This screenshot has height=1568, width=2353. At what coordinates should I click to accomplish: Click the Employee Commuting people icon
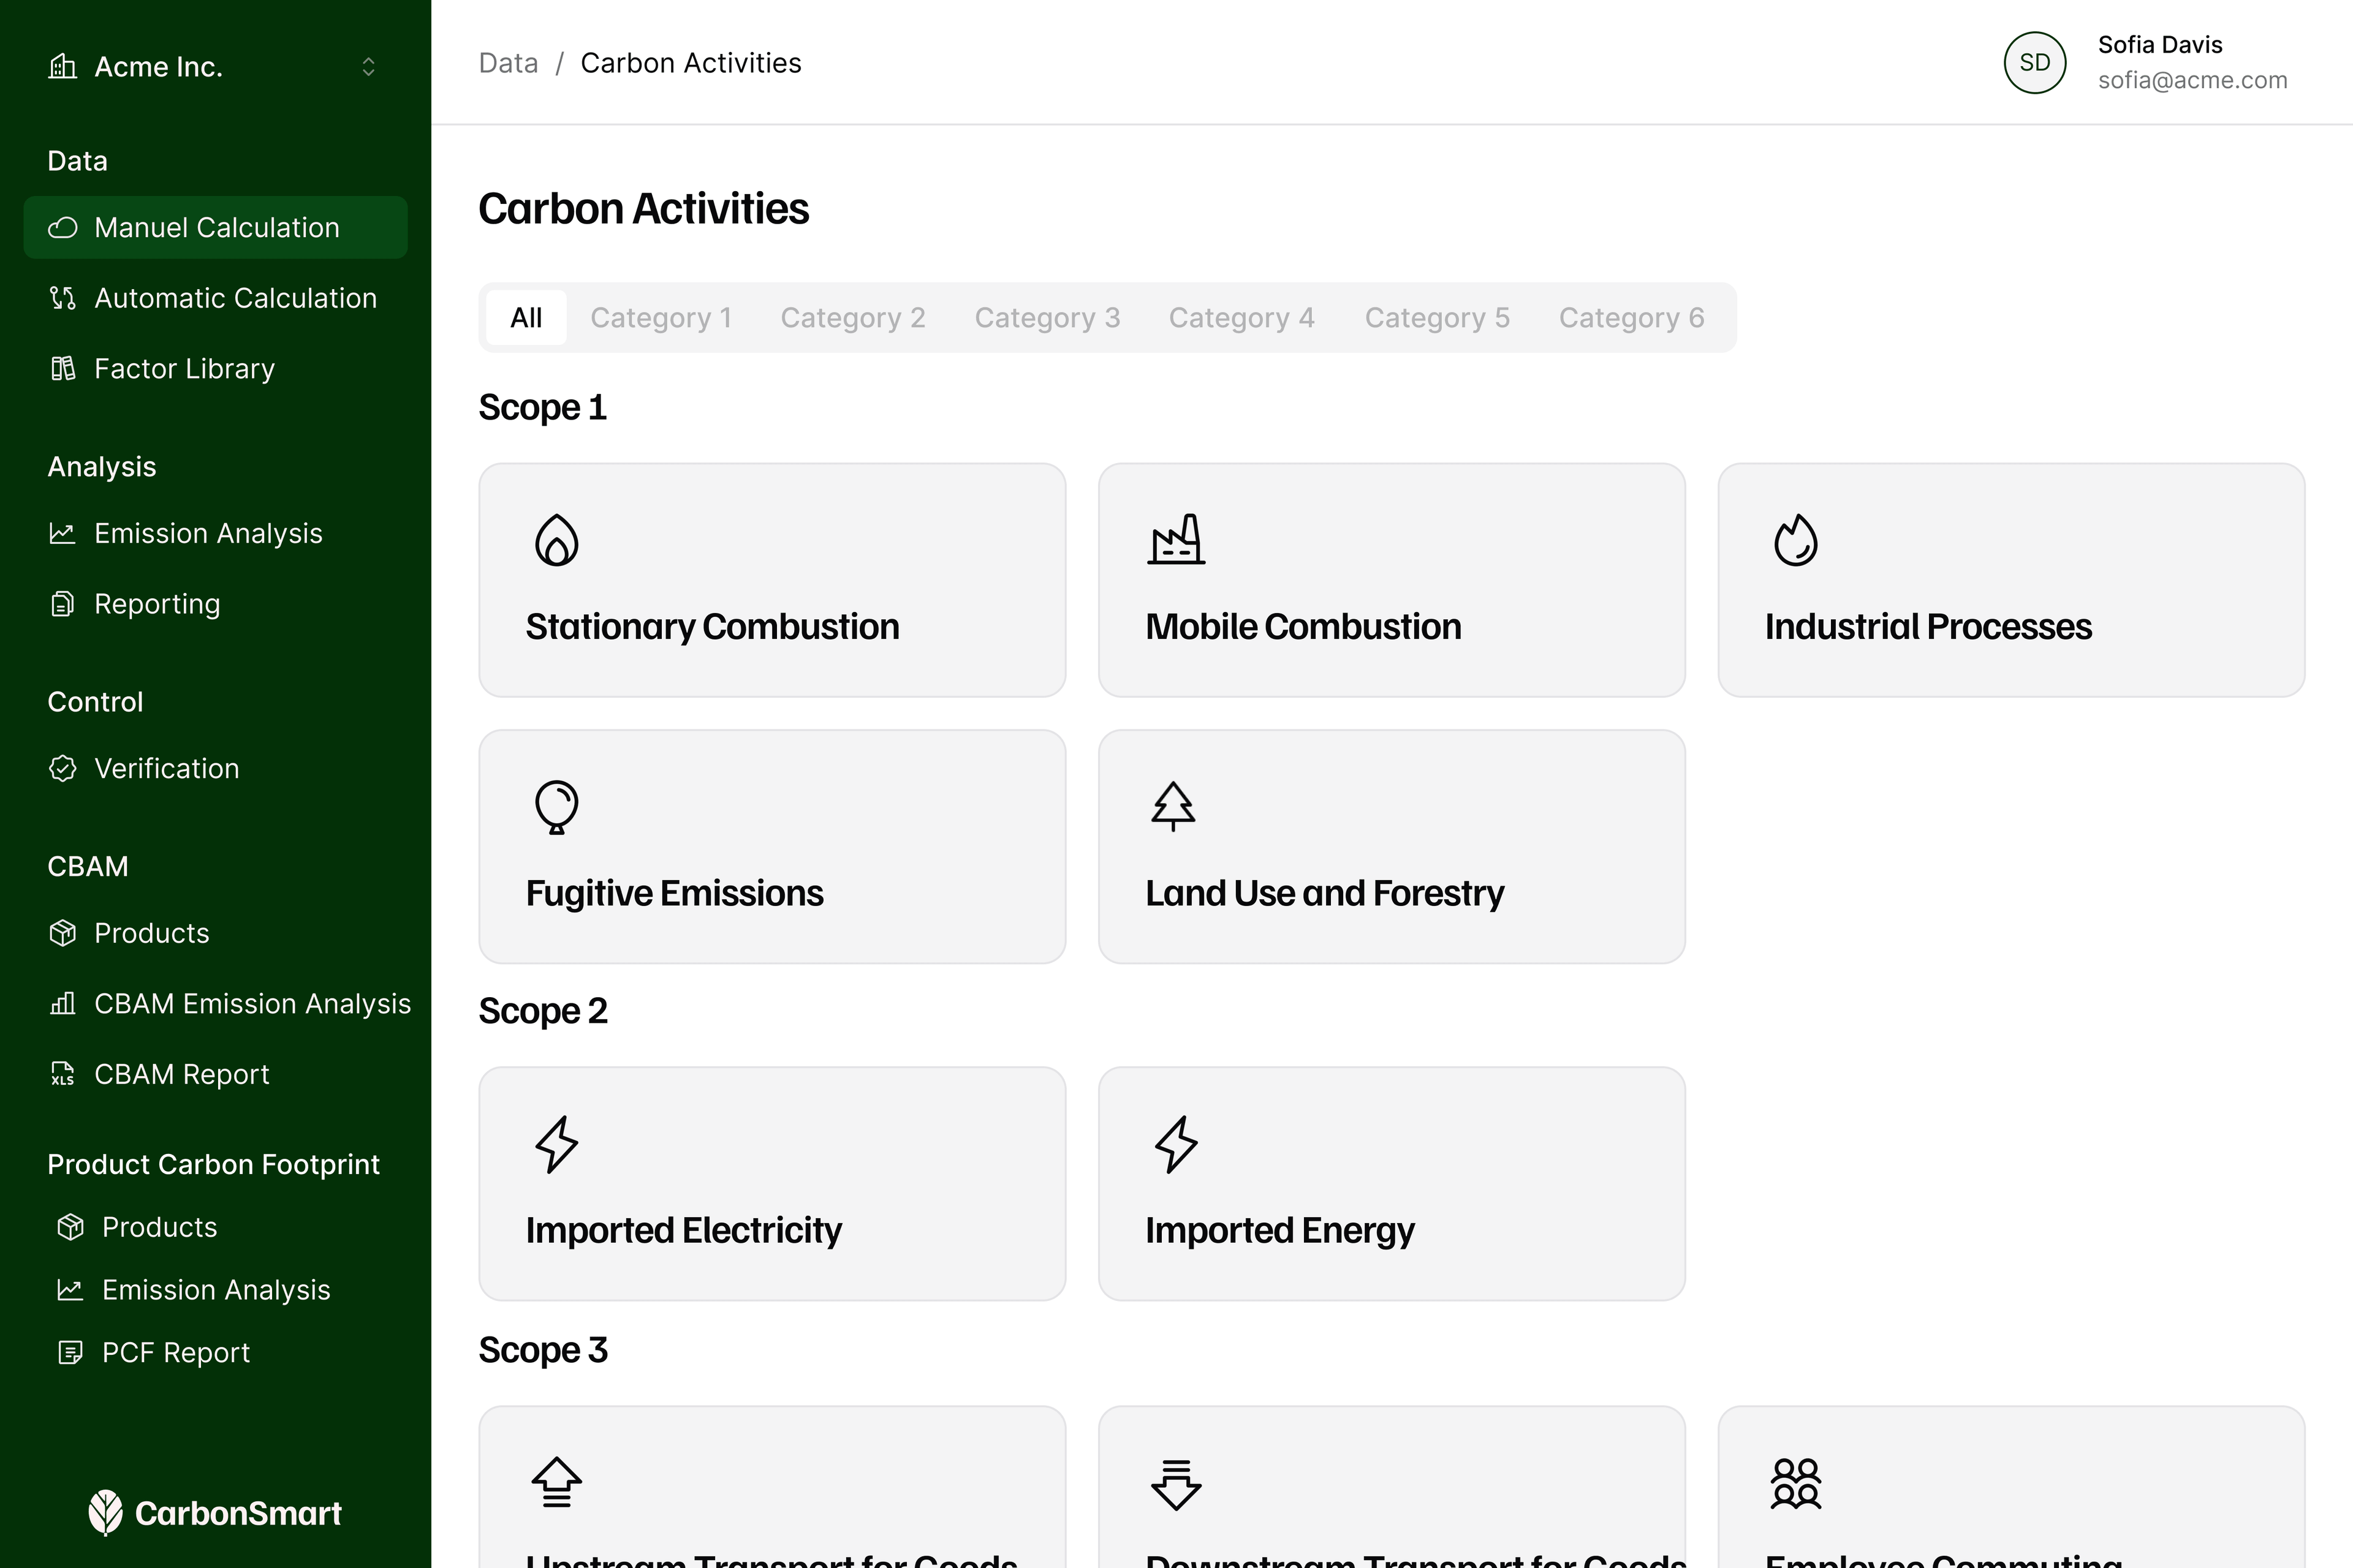[x=1796, y=1483]
